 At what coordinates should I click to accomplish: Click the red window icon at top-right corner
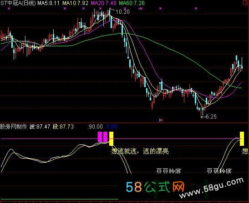(246, 3)
